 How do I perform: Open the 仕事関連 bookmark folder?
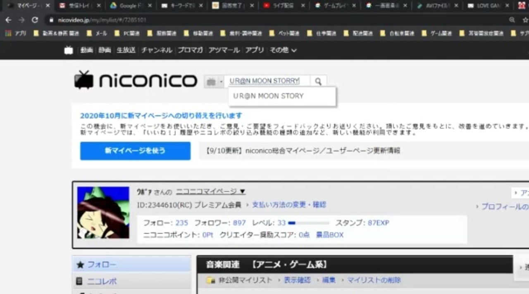click(321, 33)
